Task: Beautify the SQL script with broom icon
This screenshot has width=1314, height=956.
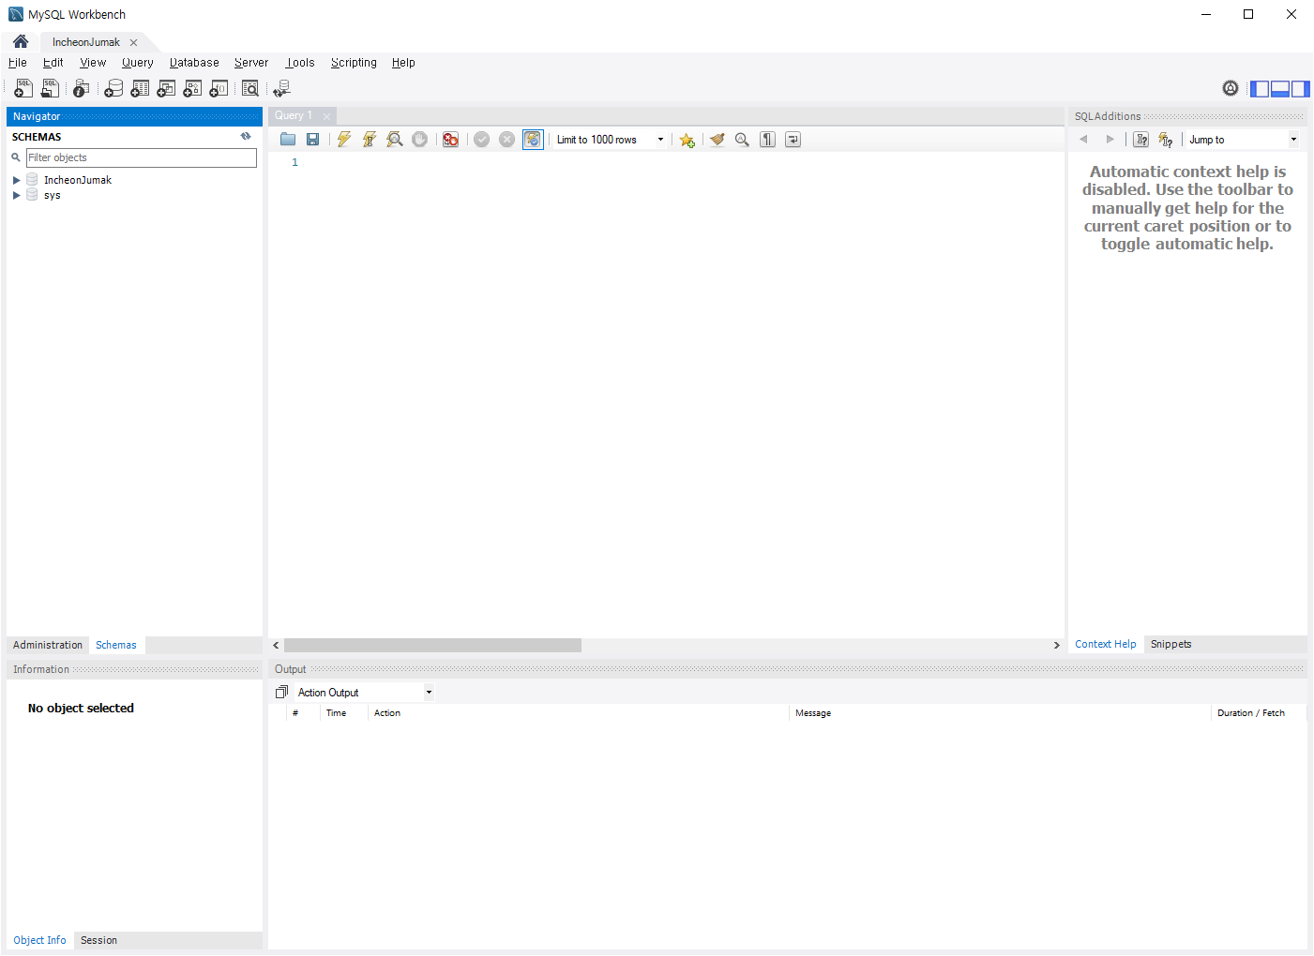Action: pos(717,140)
